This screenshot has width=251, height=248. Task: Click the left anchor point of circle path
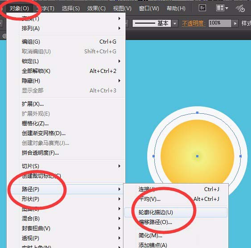click(154, 156)
